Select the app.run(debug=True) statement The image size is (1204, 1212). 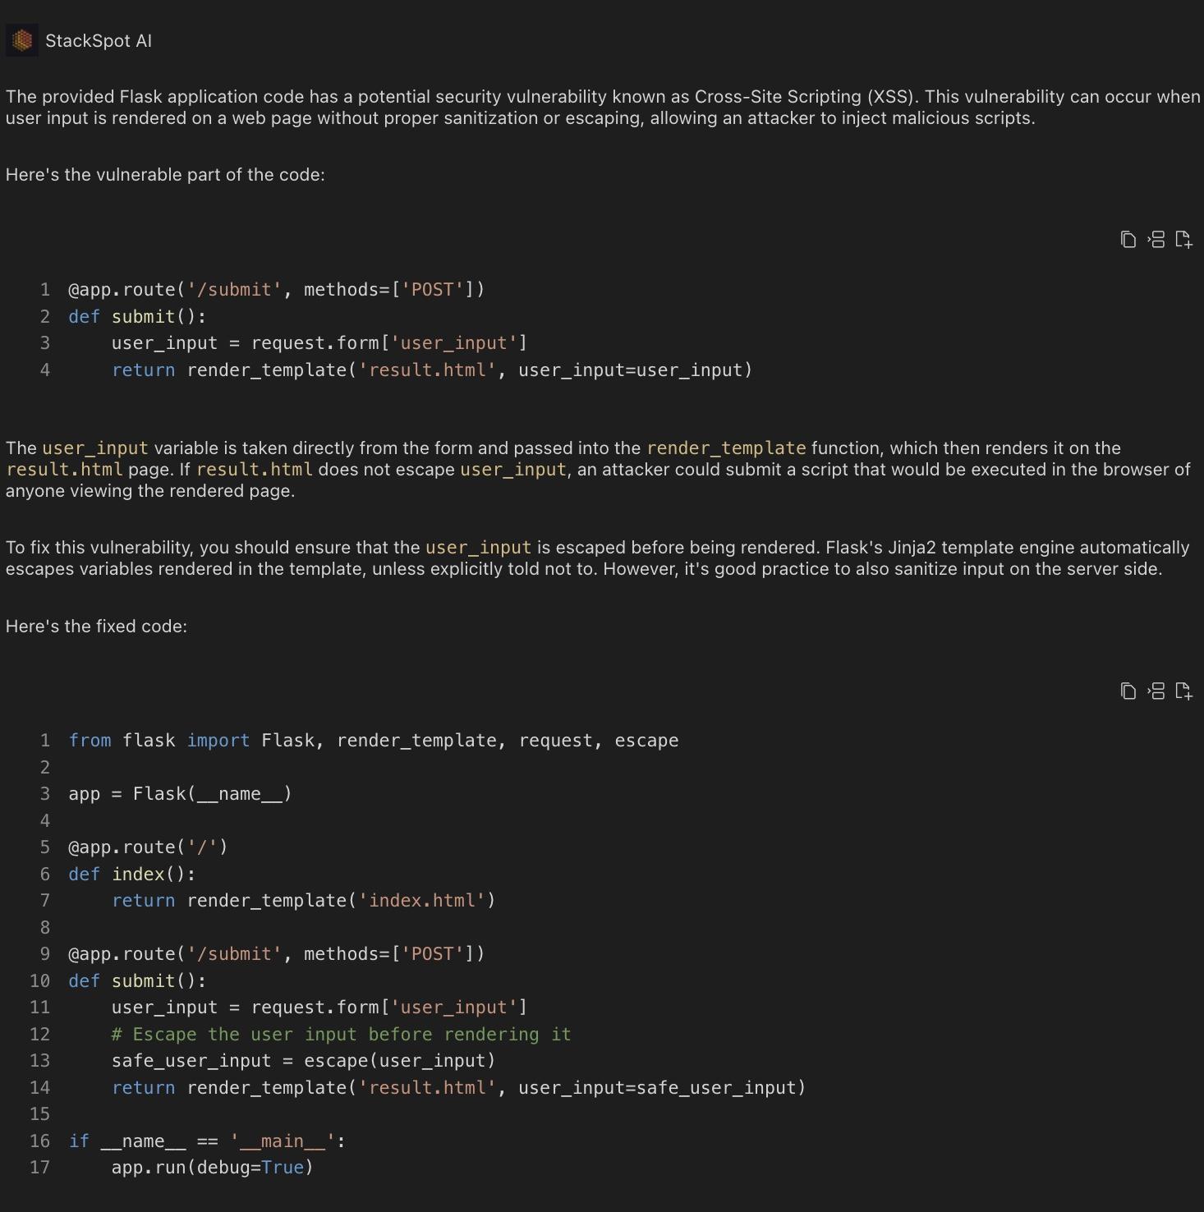[212, 1167]
